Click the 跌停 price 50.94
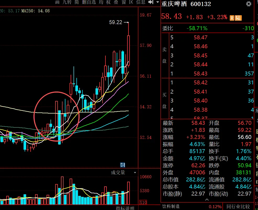258x210 pixels. (244, 165)
